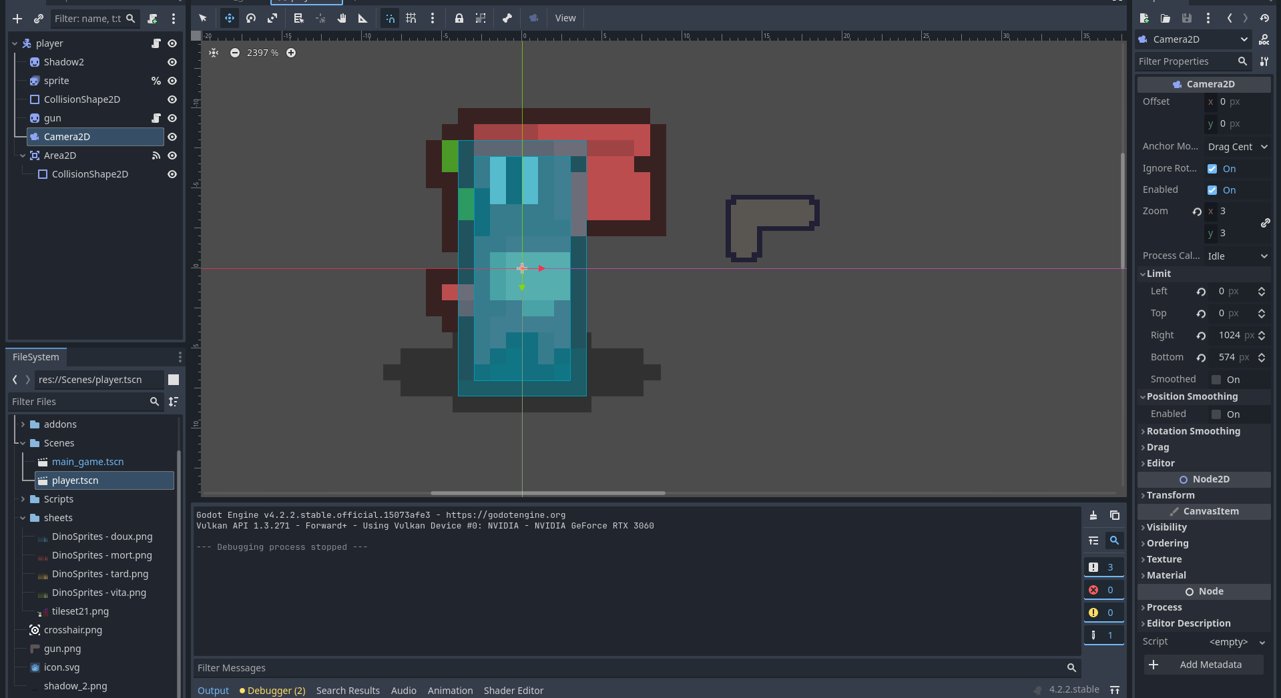Clear the output log
The height and width of the screenshot is (698, 1281).
pyautogui.click(x=1093, y=515)
